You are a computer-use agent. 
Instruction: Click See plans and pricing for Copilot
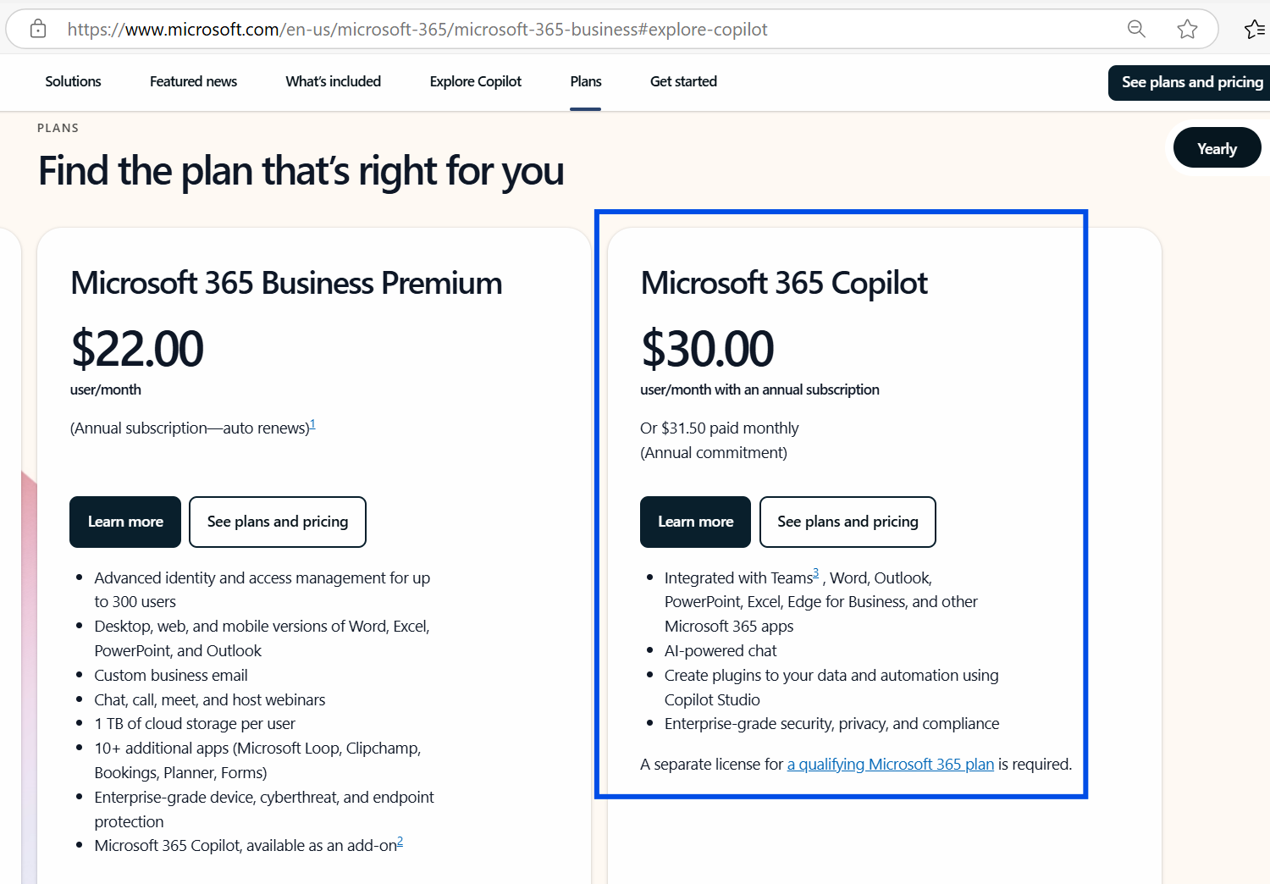(x=848, y=522)
